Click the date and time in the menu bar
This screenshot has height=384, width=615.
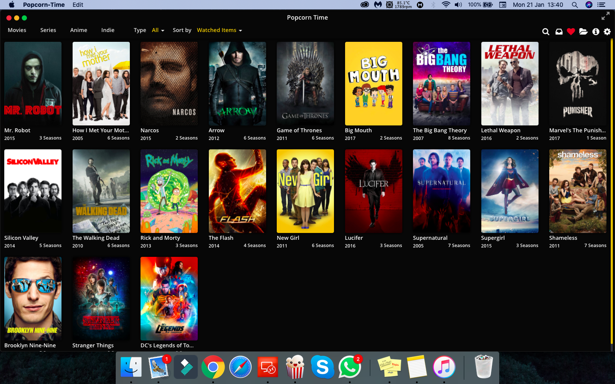pyautogui.click(x=538, y=5)
